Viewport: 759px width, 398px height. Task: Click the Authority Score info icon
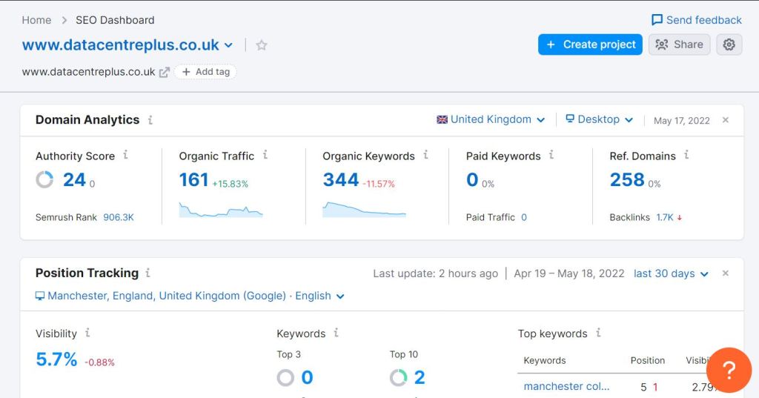pos(125,155)
